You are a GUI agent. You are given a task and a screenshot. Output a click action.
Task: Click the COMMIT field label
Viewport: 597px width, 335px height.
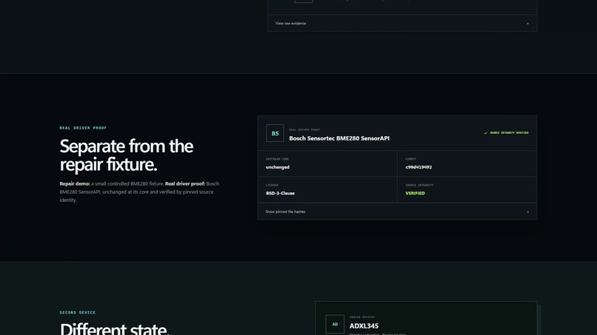411,159
